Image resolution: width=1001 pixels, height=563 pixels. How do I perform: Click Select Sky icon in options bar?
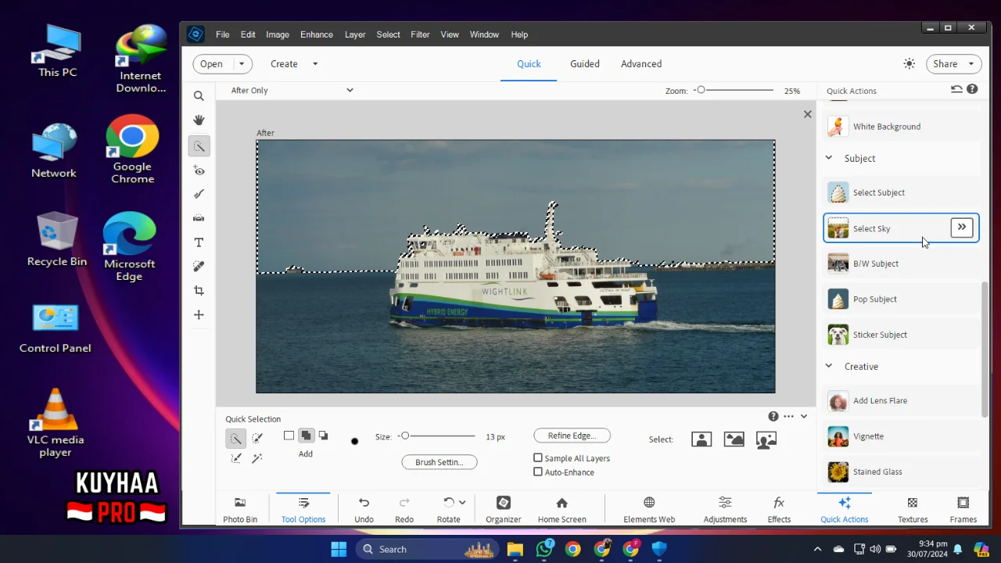point(734,439)
